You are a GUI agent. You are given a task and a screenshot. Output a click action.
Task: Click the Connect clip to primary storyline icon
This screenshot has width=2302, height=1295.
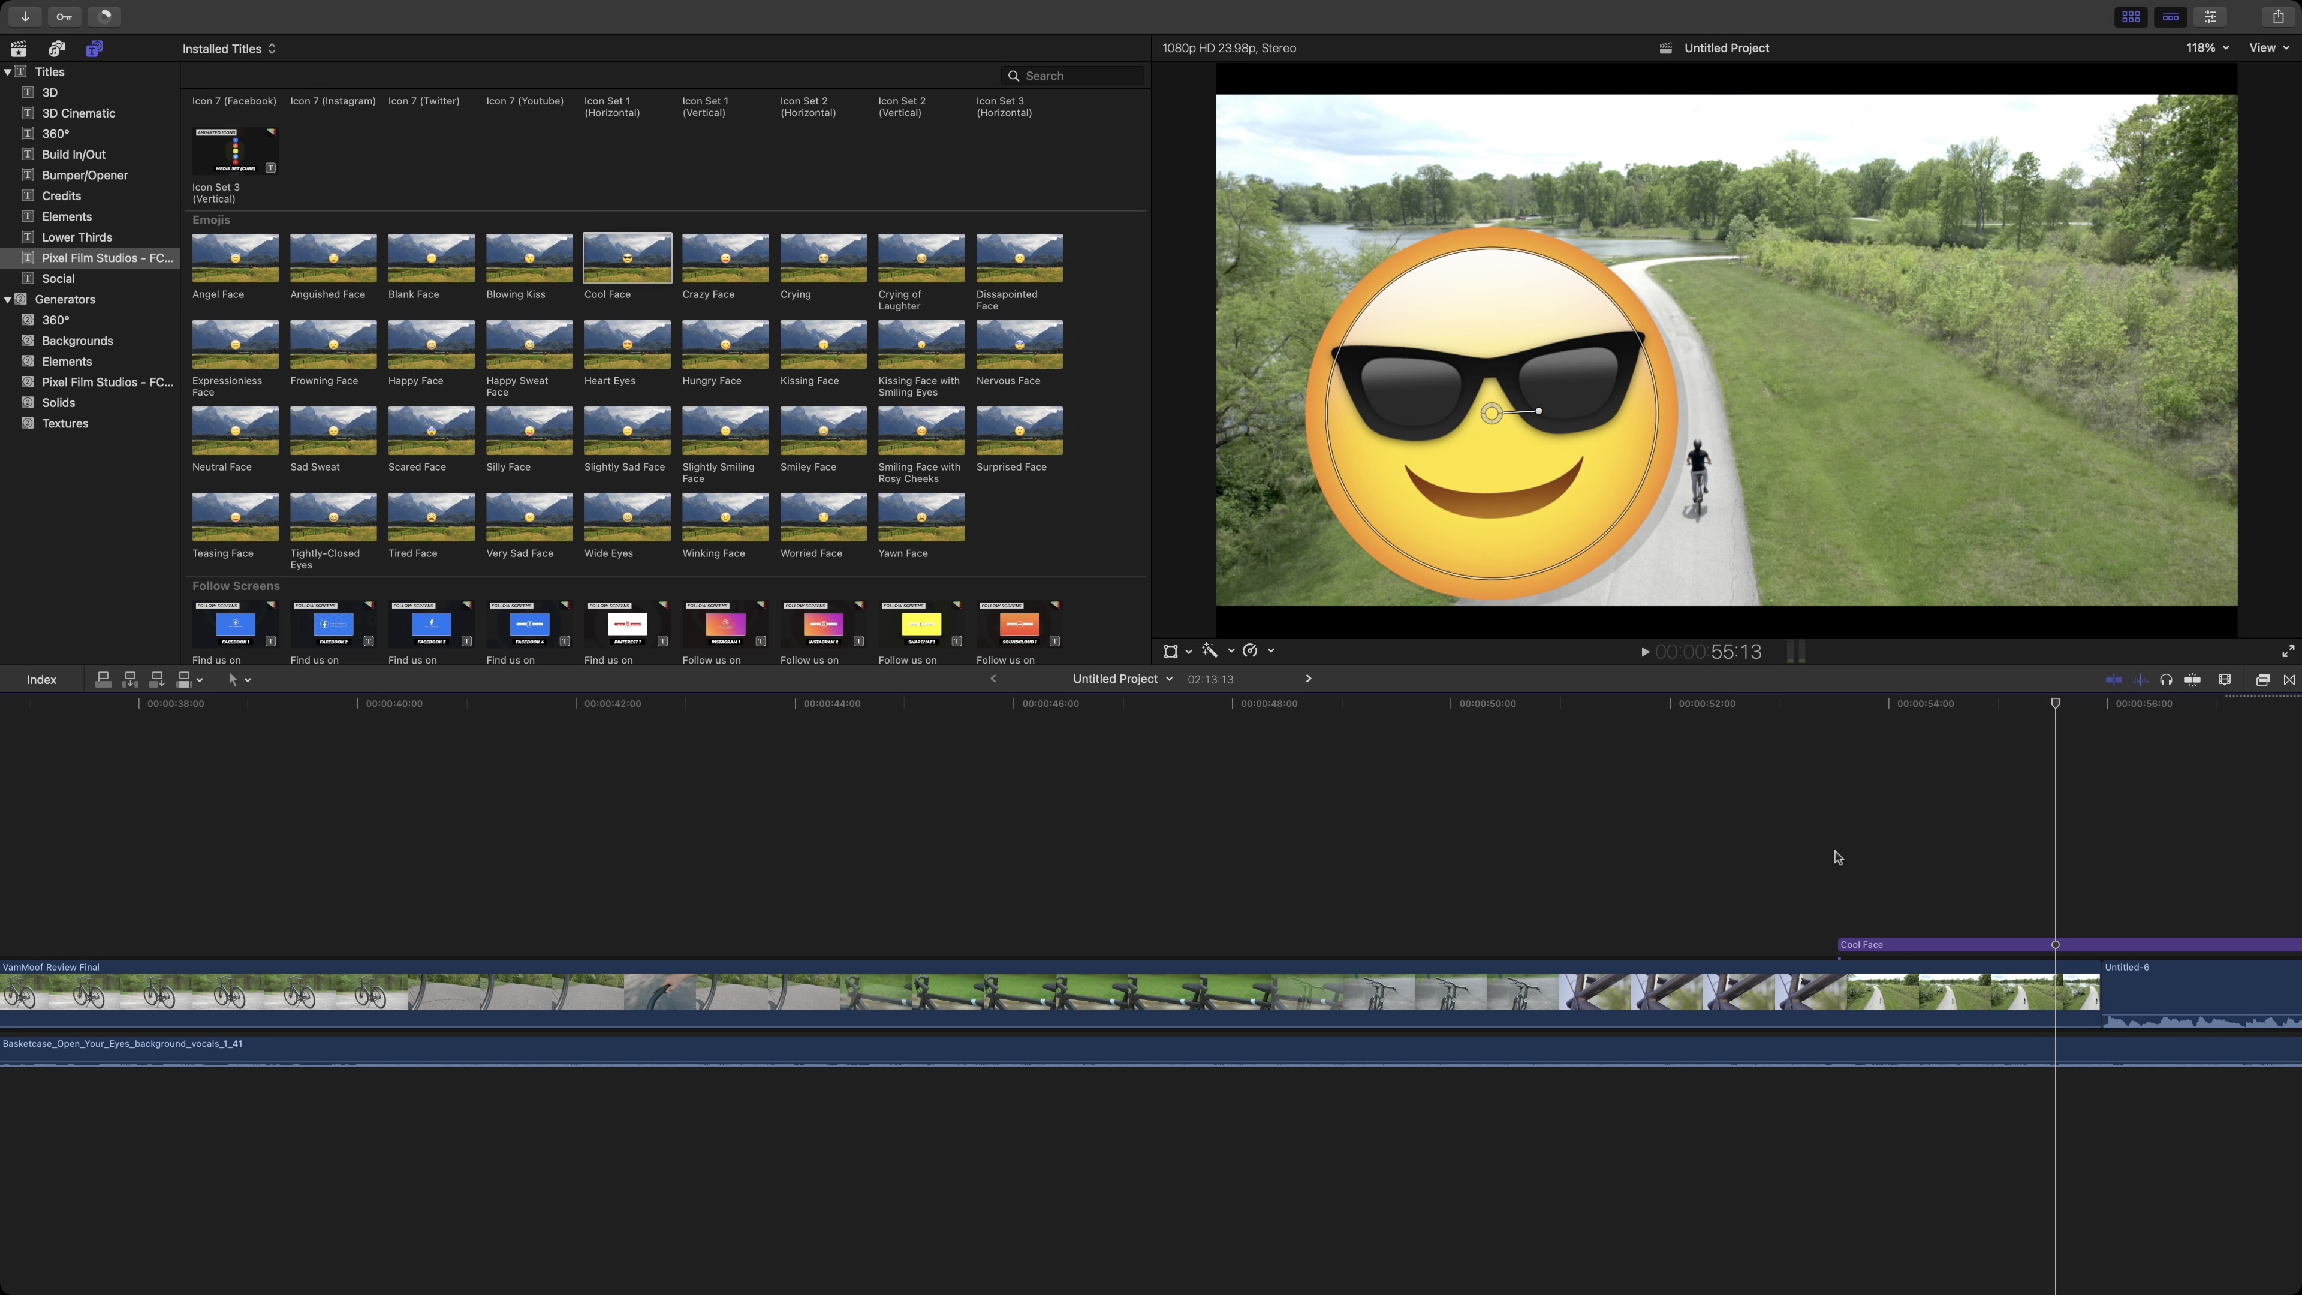pyautogui.click(x=103, y=680)
